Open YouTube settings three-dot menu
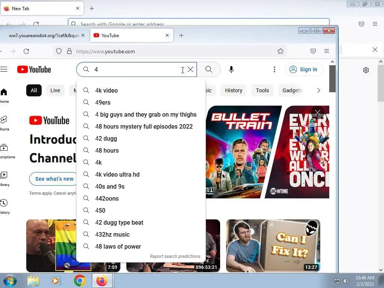The height and width of the screenshot is (288, 384). pyautogui.click(x=274, y=69)
